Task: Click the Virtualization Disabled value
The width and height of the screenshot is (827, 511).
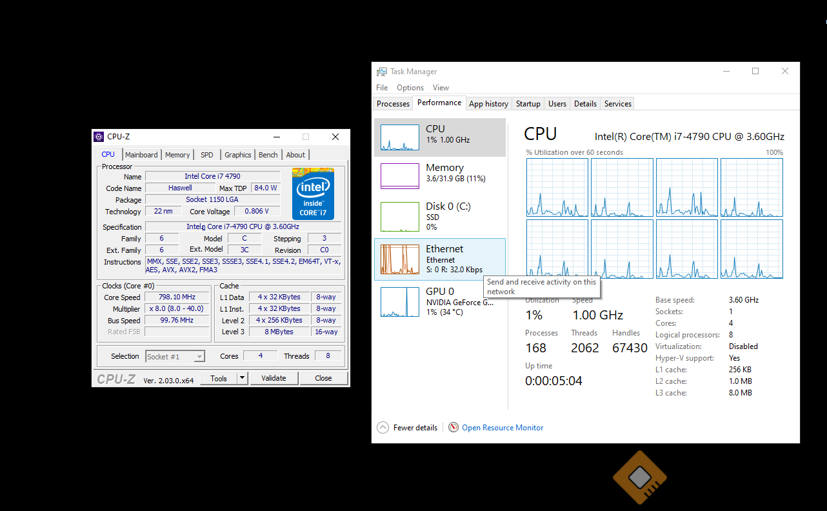Action: (743, 346)
